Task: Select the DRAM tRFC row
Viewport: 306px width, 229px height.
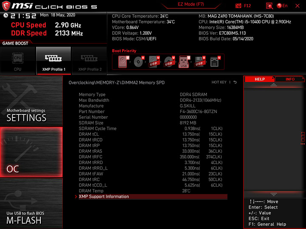Action: 153,157
